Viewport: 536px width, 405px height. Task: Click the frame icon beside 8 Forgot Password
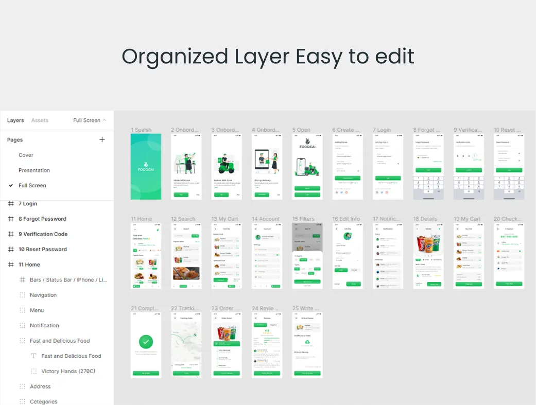pos(11,219)
